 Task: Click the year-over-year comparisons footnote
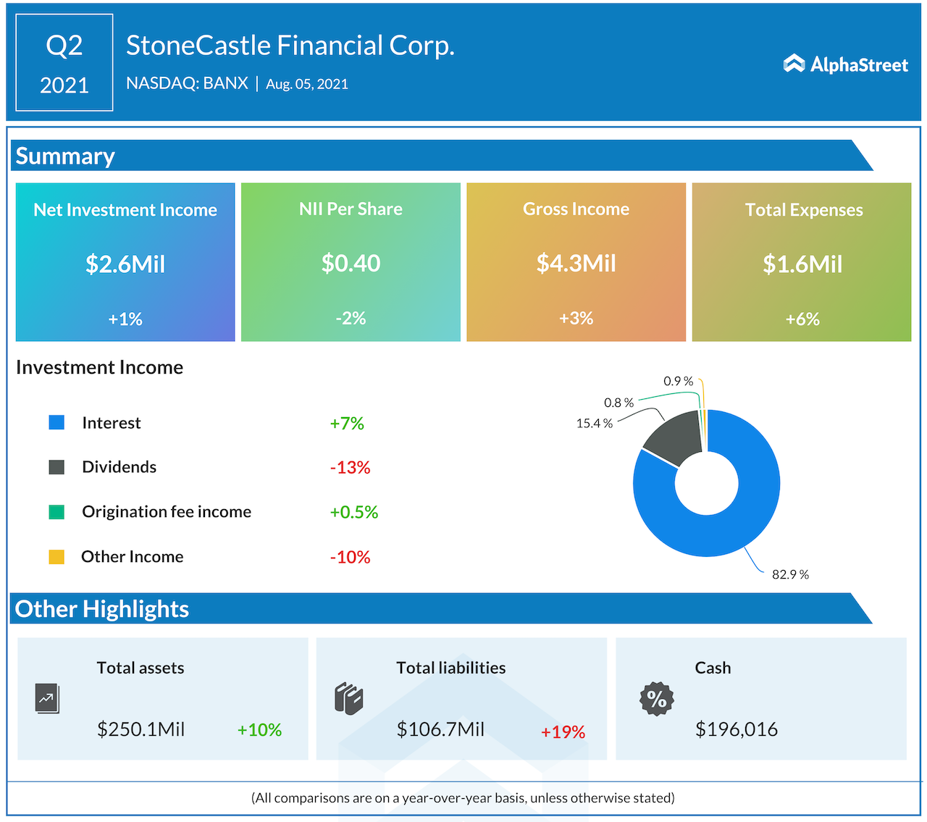(463, 798)
